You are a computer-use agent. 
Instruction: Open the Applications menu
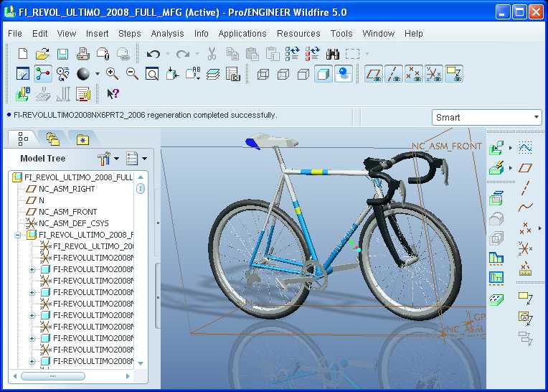tap(242, 33)
